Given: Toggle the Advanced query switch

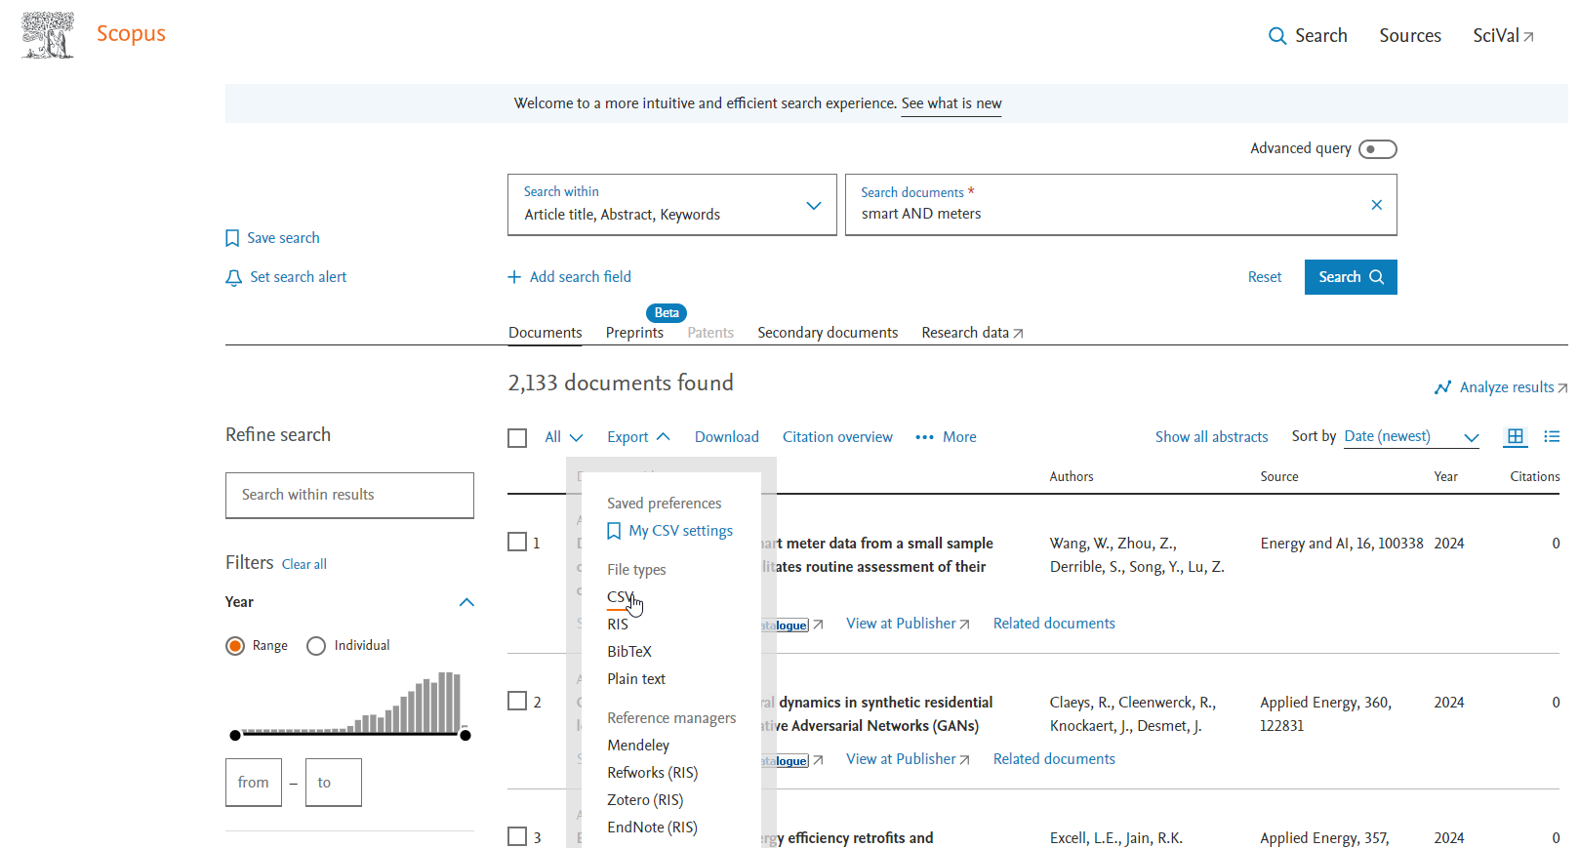Looking at the screenshot, I should click(x=1377, y=149).
